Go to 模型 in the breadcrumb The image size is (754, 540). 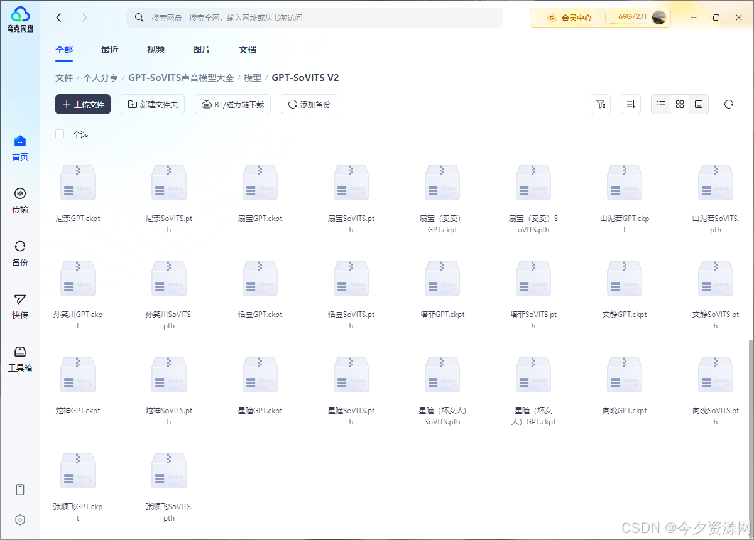click(x=253, y=78)
